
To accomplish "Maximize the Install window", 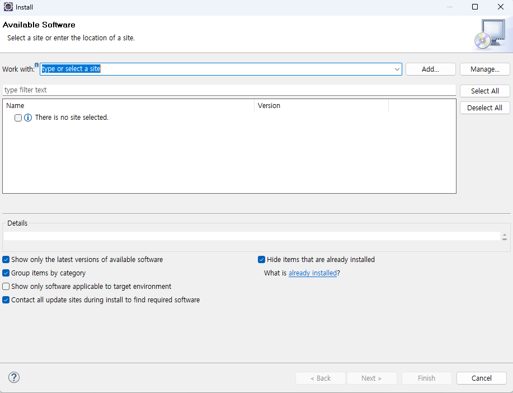I will 475,7.
